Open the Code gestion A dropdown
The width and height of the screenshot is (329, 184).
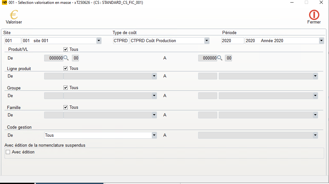point(315,135)
